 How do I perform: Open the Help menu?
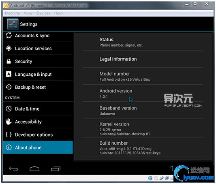pyautogui.click(x=58, y=13)
